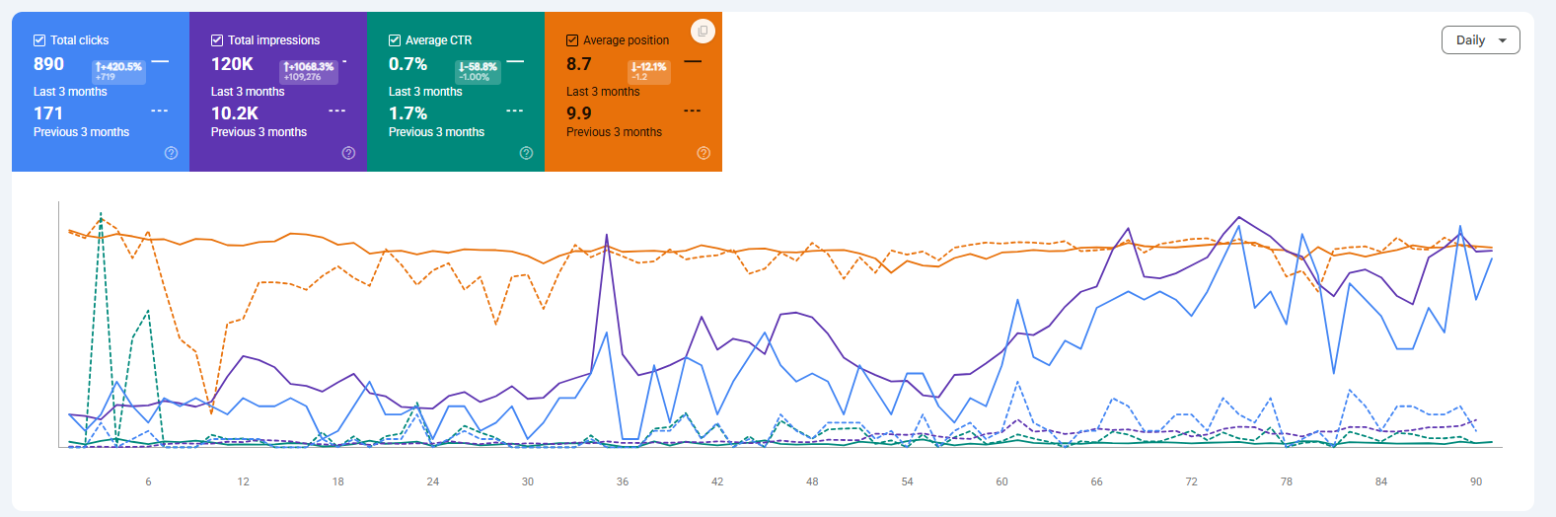This screenshot has height=517, width=1556.
Task: Click the -58.8% change badge
Action: [x=478, y=71]
